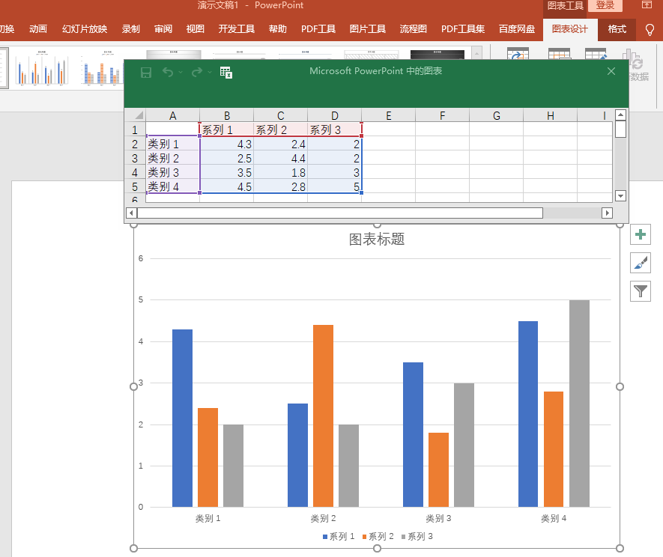Open the 格式 ribbon tab
This screenshot has height=557, width=663.
617,29
